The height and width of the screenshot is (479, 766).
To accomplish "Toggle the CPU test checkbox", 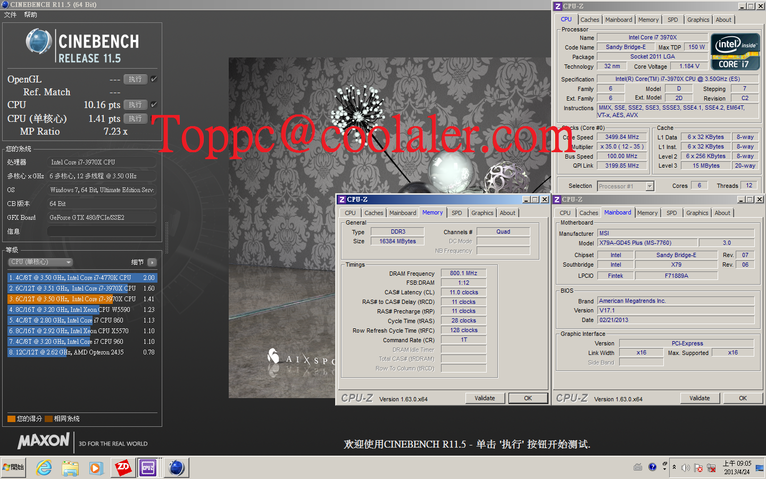I will click(154, 104).
